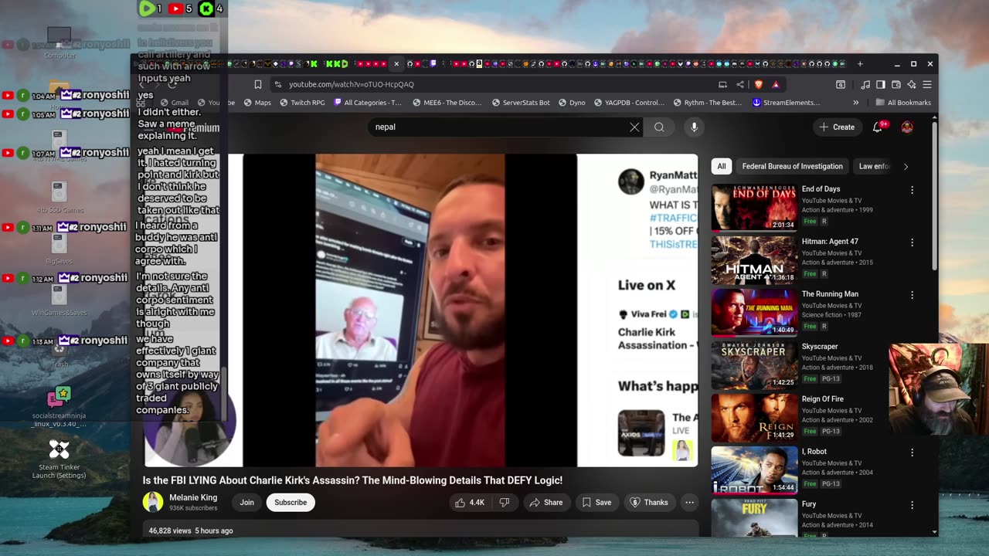Click the screenshot search icon in toolbar
This screenshot has width=989, height=556.
[841, 84]
